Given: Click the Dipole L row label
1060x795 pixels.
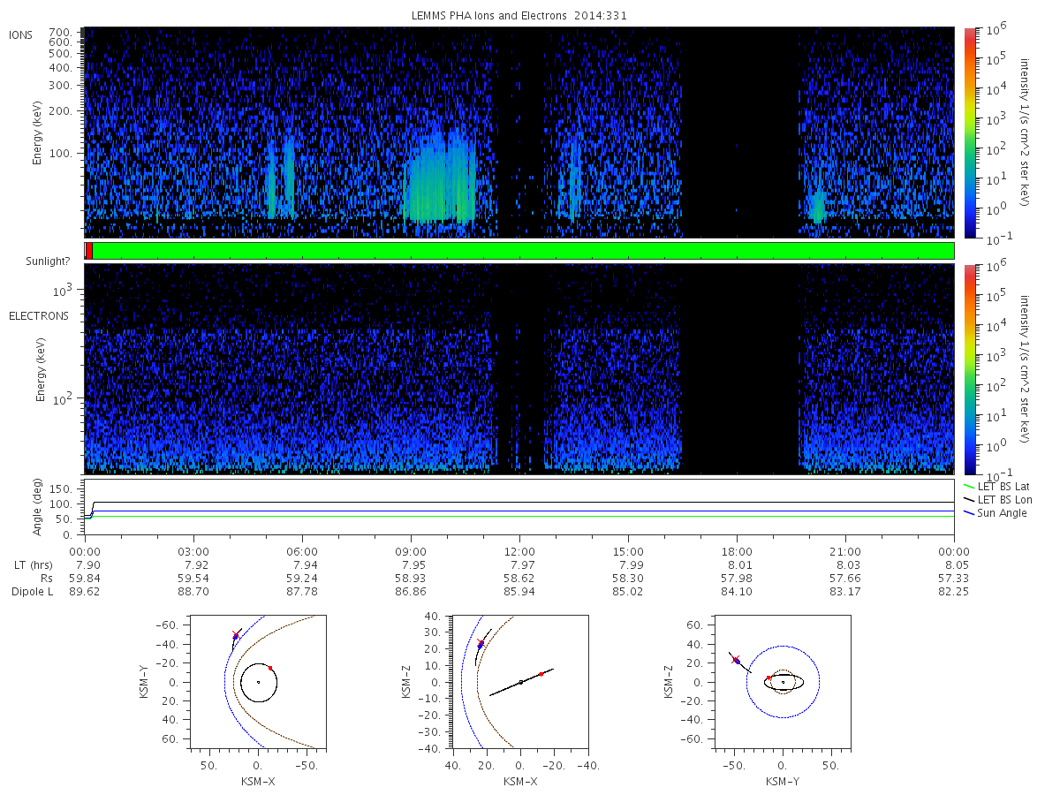Looking at the screenshot, I should [x=32, y=592].
